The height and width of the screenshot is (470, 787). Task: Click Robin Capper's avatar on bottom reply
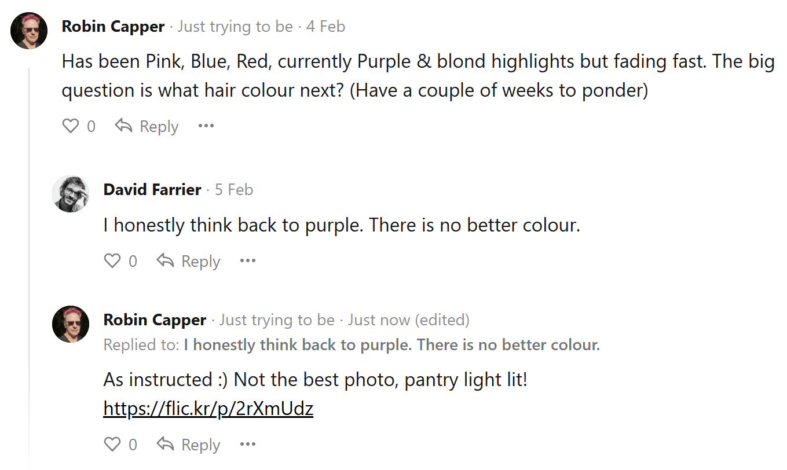71,324
